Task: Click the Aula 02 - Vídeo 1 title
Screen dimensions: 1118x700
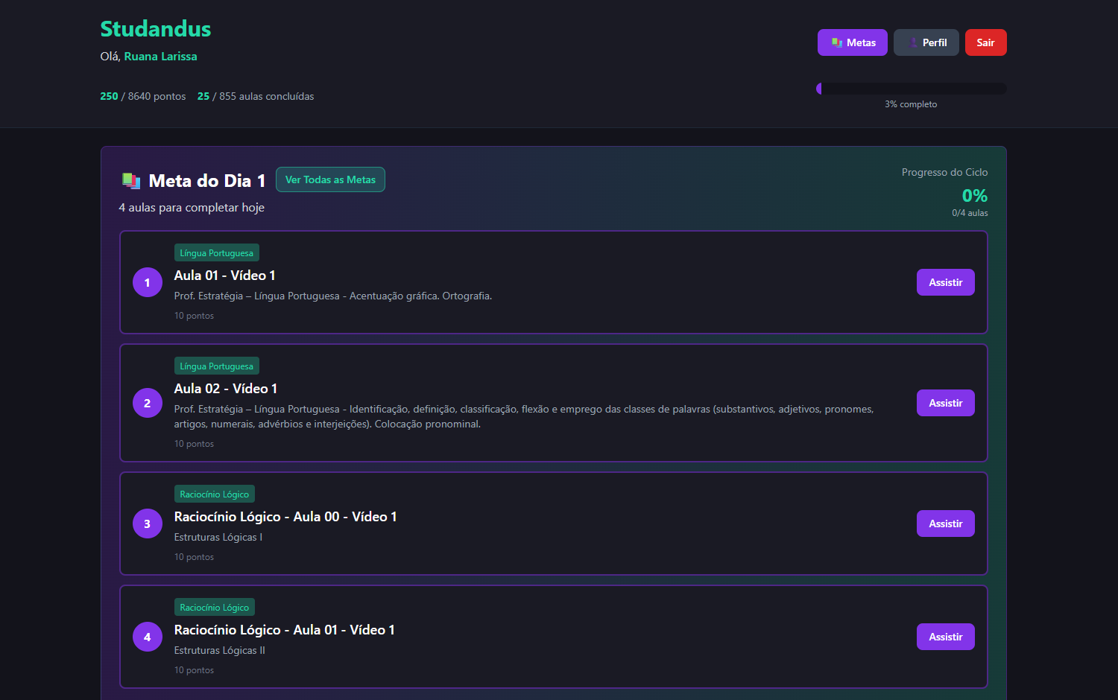Action: [226, 389]
